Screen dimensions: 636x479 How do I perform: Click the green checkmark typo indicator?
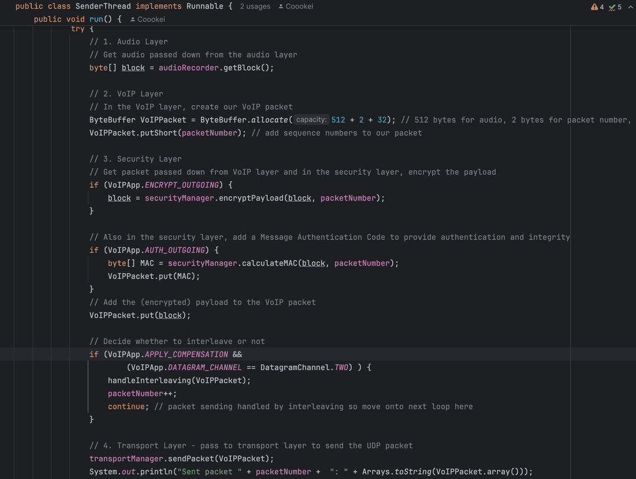(612, 7)
